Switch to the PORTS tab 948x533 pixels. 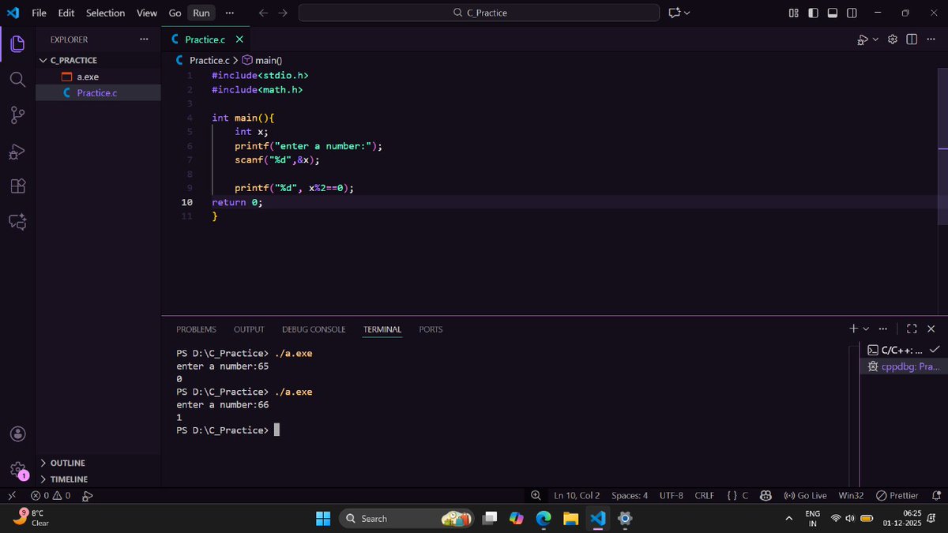point(431,329)
